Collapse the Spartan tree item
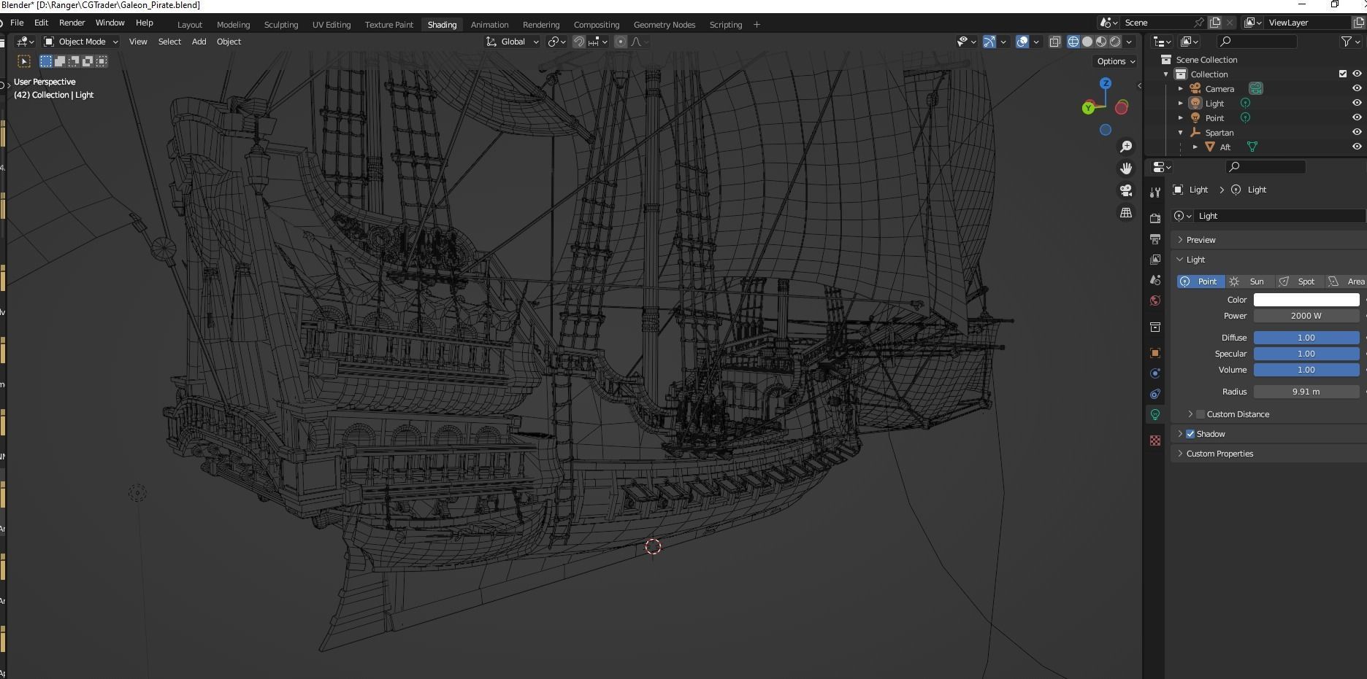1367x679 pixels. [x=1180, y=132]
